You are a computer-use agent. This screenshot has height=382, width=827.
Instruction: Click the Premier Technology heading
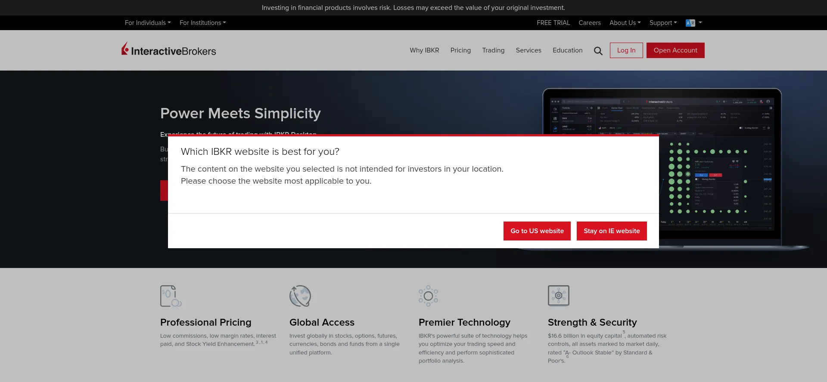[464, 322]
